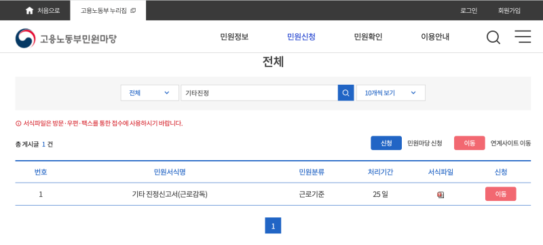Select the 기타 진정신고서(근로감독) form name
The height and width of the screenshot is (245, 543).
pyautogui.click(x=170, y=195)
